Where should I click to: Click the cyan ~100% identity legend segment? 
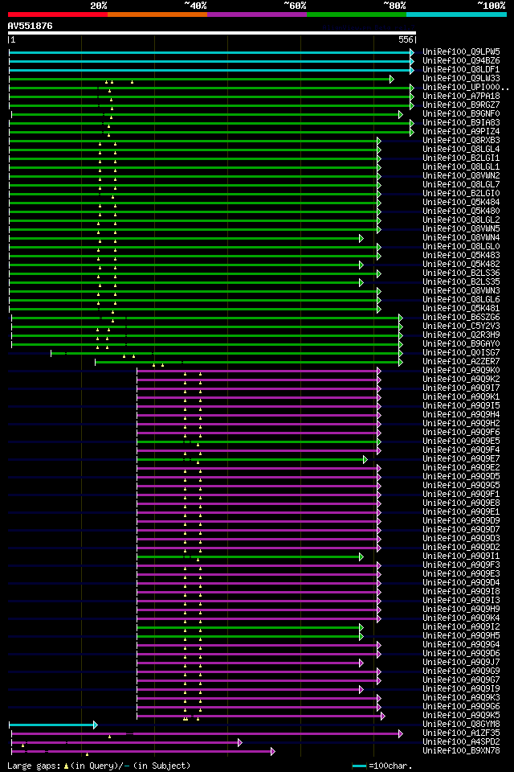(456, 14)
